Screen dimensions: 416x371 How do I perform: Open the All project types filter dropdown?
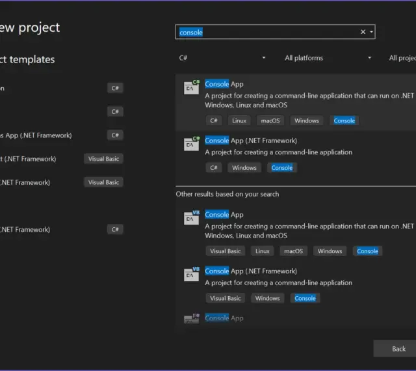click(x=402, y=58)
